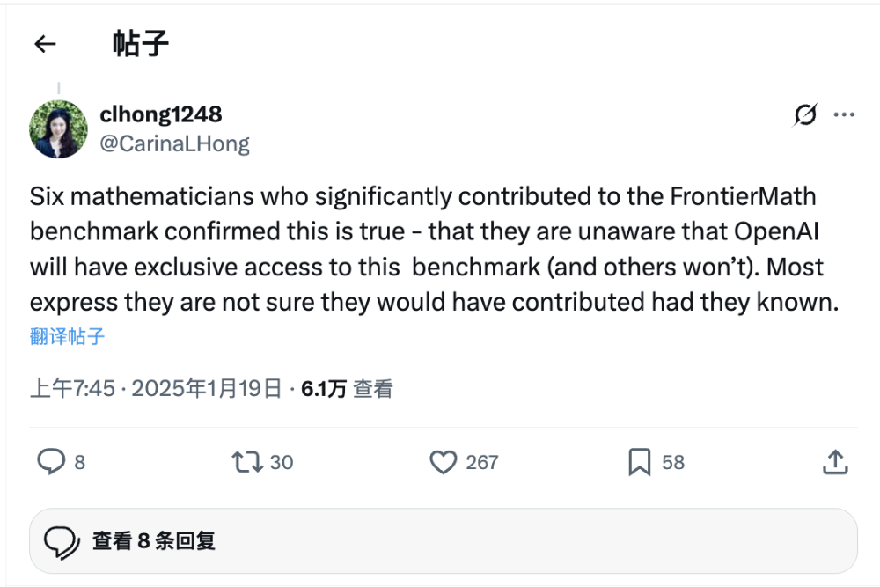Open clhong1248's profile avatar
The width and height of the screenshot is (880, 587).
[58, 128]
